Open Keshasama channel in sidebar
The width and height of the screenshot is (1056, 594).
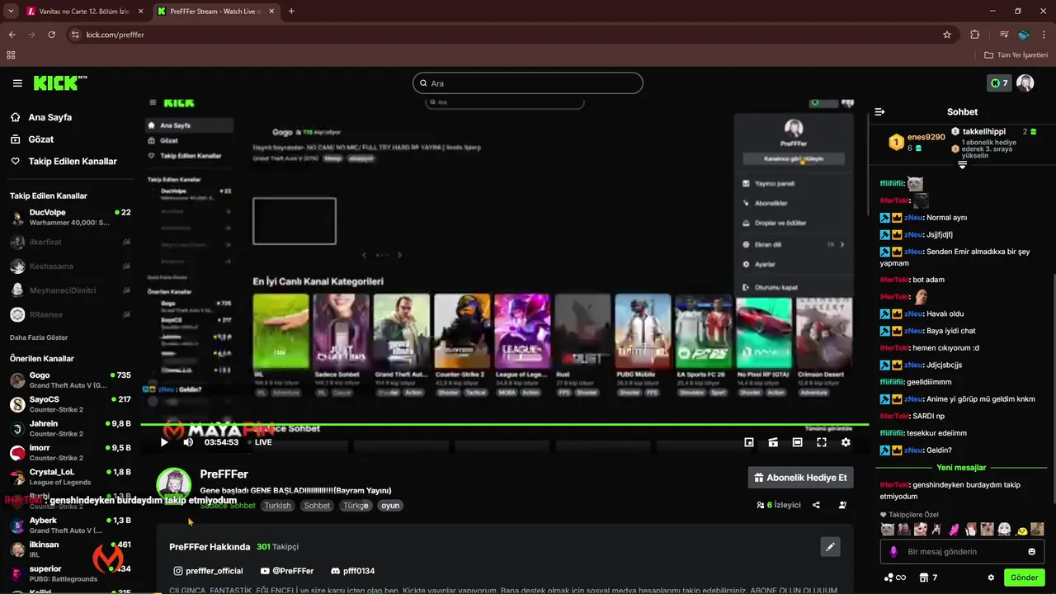pos(70,266)
